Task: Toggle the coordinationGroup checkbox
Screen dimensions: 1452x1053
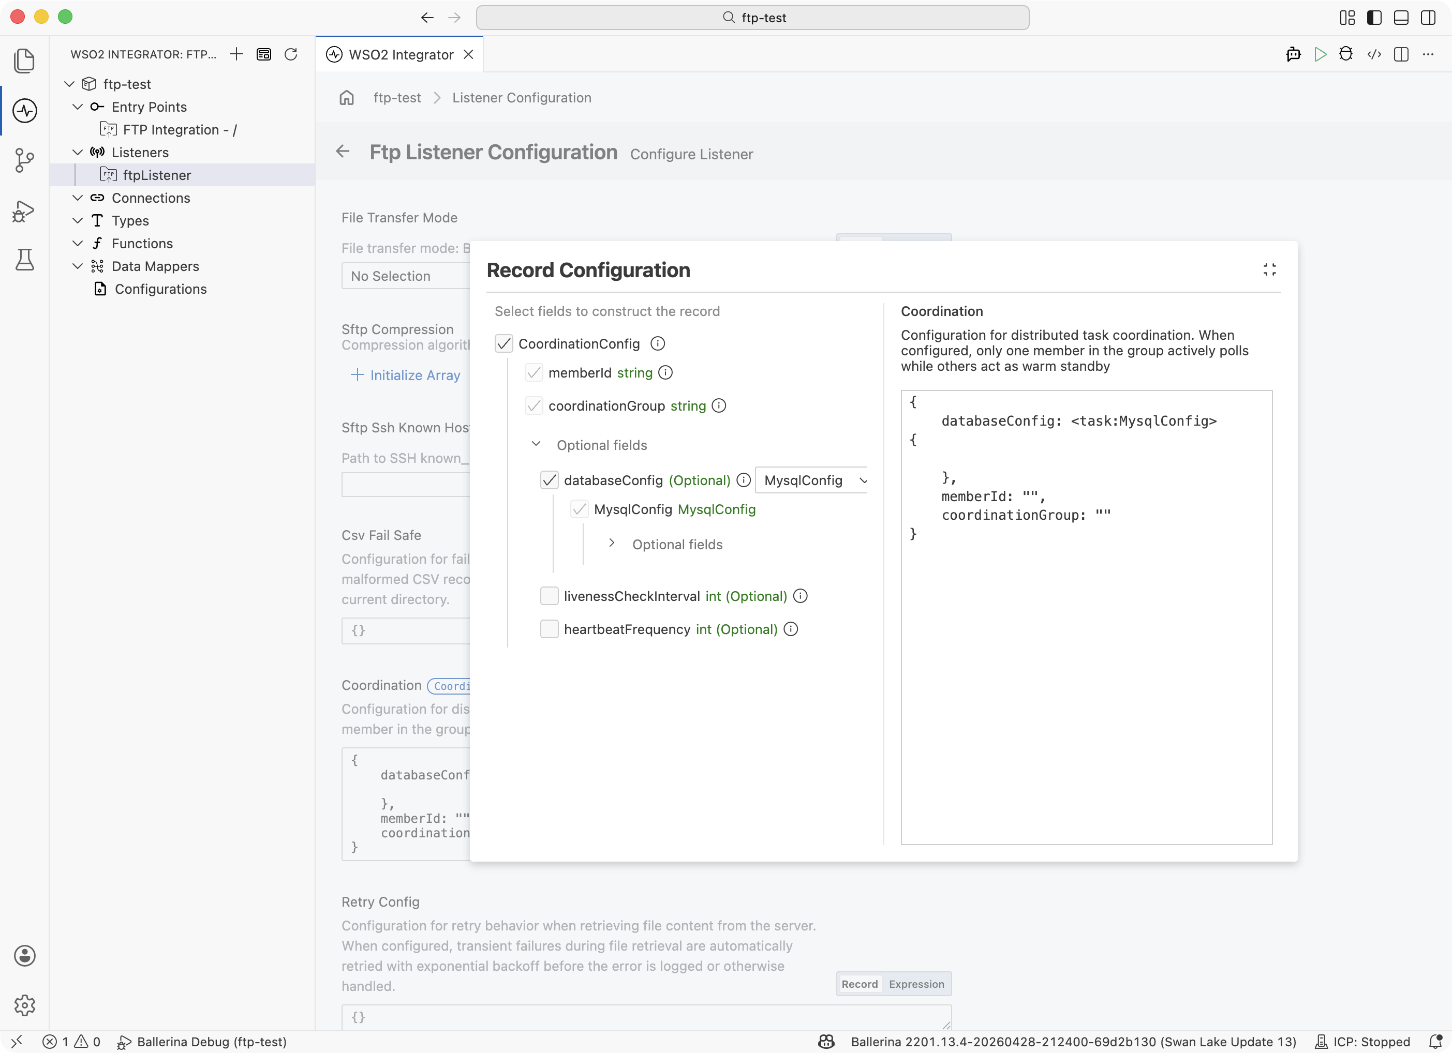Action: [534, 405]
